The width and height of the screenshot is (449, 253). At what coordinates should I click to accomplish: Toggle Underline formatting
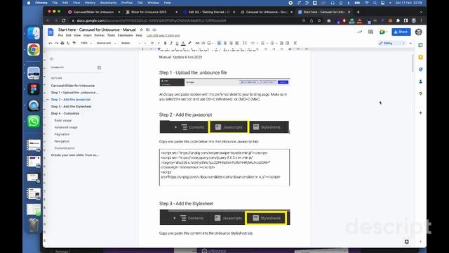[177, 43]
